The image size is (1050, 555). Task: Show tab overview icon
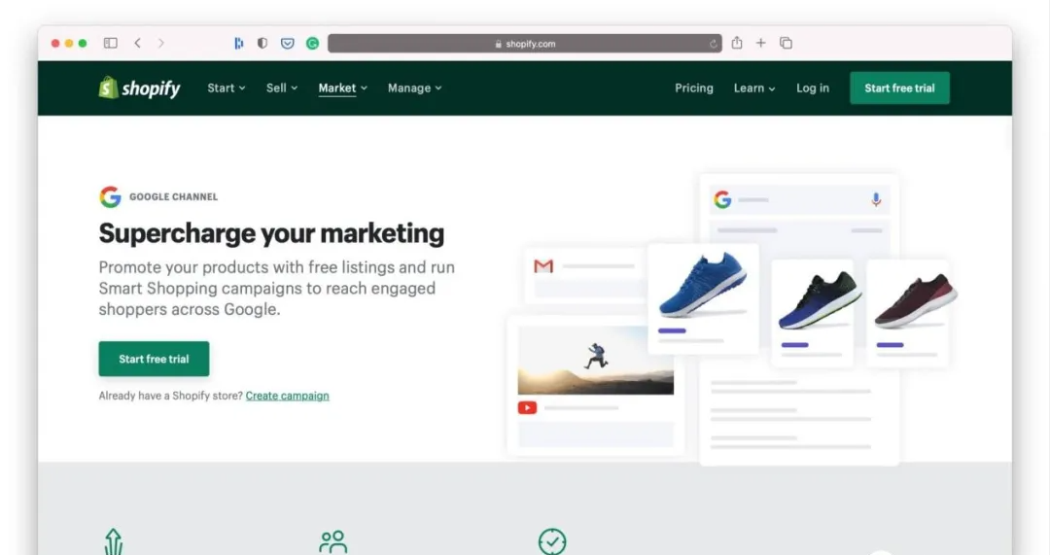pyautogui.click(x=787, y=43)
